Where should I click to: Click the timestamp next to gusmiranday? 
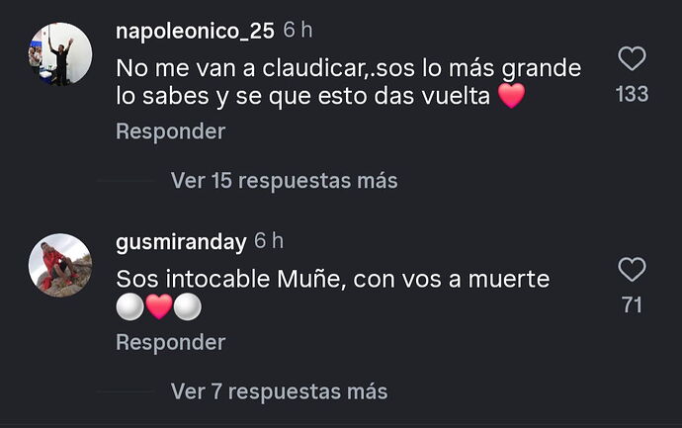pyautogui.click(x=269, y=241)
